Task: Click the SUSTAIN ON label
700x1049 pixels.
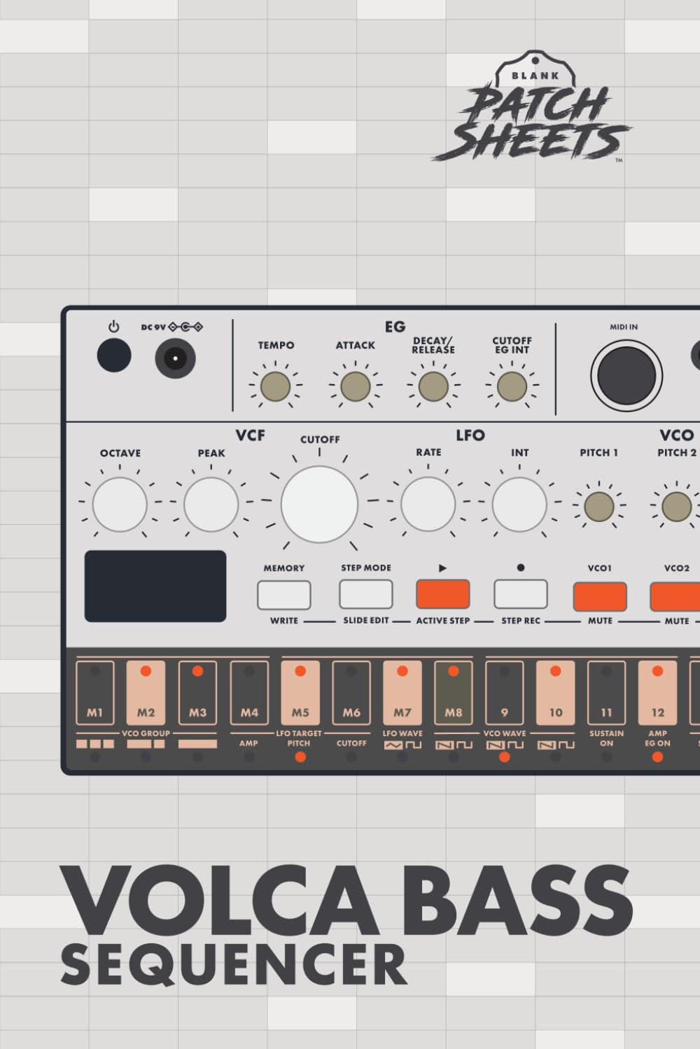Action: click(x=606, y=738)
